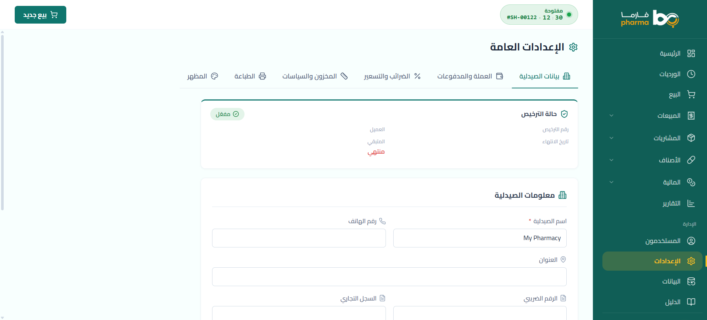Expand the المبيعات sidebar submenu chevron
This screenshot has width=707, height=320.
(x=611, y=116)
